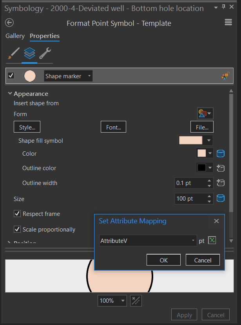
Task: Open the Outline color dropdown arrow
Action: click(x=210, y=168)
